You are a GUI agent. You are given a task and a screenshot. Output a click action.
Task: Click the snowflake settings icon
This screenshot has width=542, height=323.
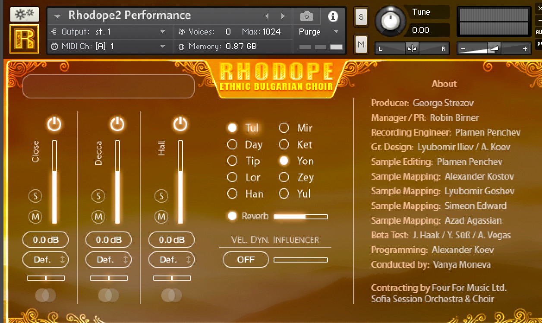pyautogui.click(x=24, y=14)
